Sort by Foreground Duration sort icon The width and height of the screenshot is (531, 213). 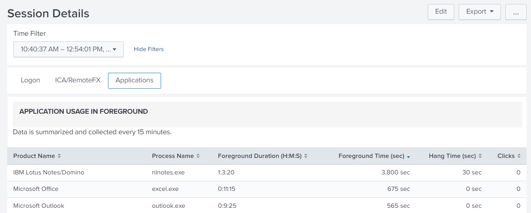[306, 156]
